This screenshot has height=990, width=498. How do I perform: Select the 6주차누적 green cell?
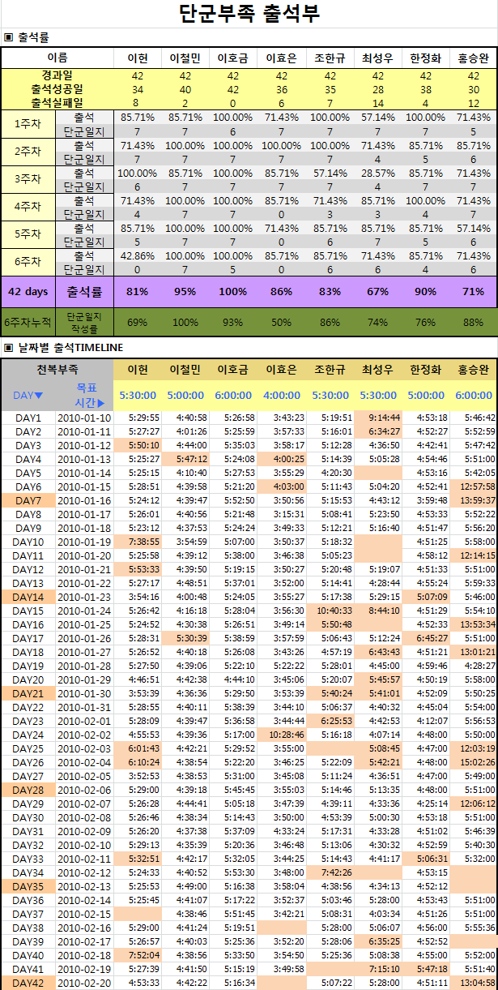pyautogui.click(x=28, y=322)
